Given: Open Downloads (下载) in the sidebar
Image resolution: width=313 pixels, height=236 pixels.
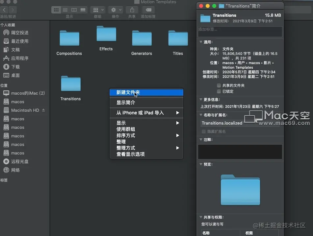Looking at the screenshot, I should [x=12, y=67].
